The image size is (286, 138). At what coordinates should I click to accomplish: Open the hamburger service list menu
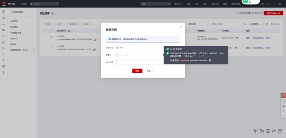pyautogui.click(x=4, y=11)
